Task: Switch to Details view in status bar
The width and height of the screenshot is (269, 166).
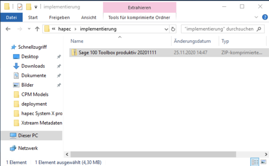Action: [255, 162]
